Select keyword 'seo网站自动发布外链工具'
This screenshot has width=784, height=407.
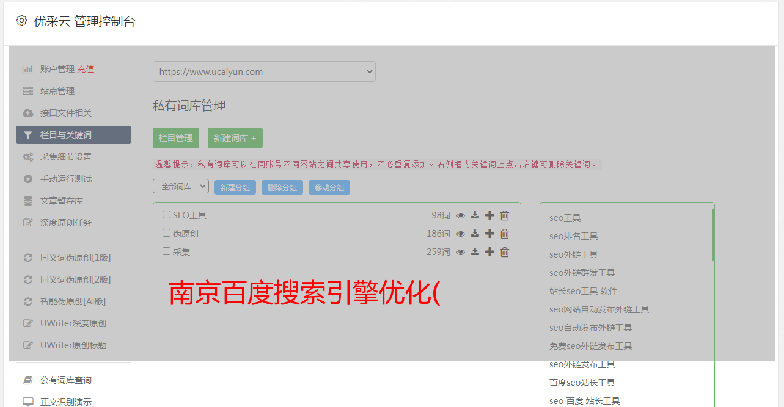[x=599, y=309]
